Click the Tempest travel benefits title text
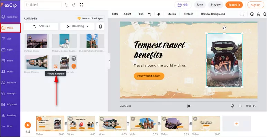Viewport: 267px width, 137px height. click(159, 50)
